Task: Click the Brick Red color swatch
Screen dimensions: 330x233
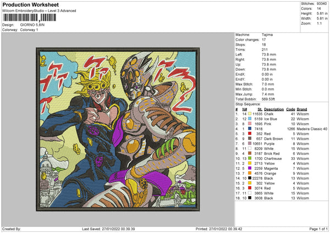Action: point(250,153)
